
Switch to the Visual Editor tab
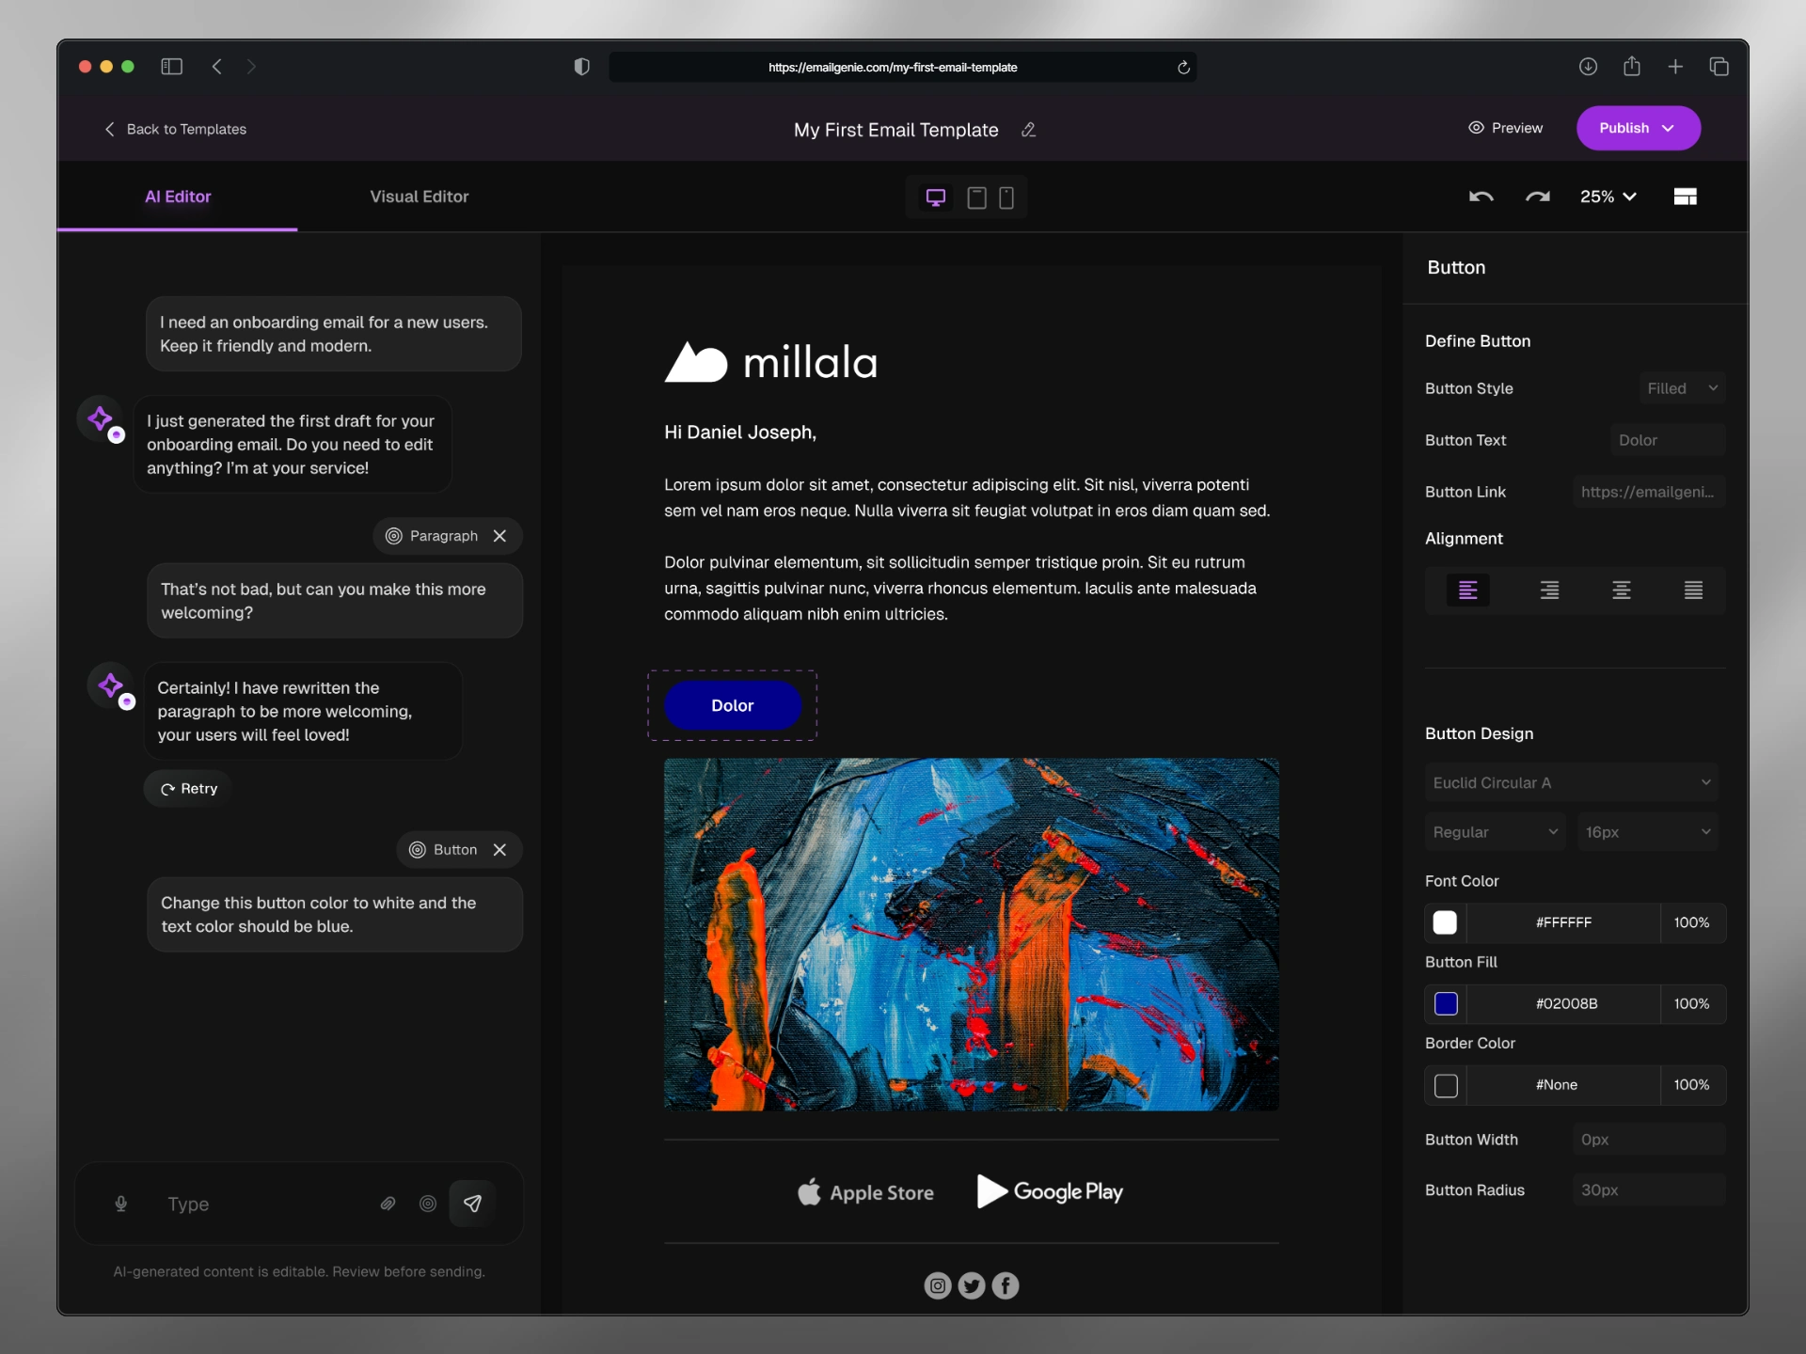419,197
